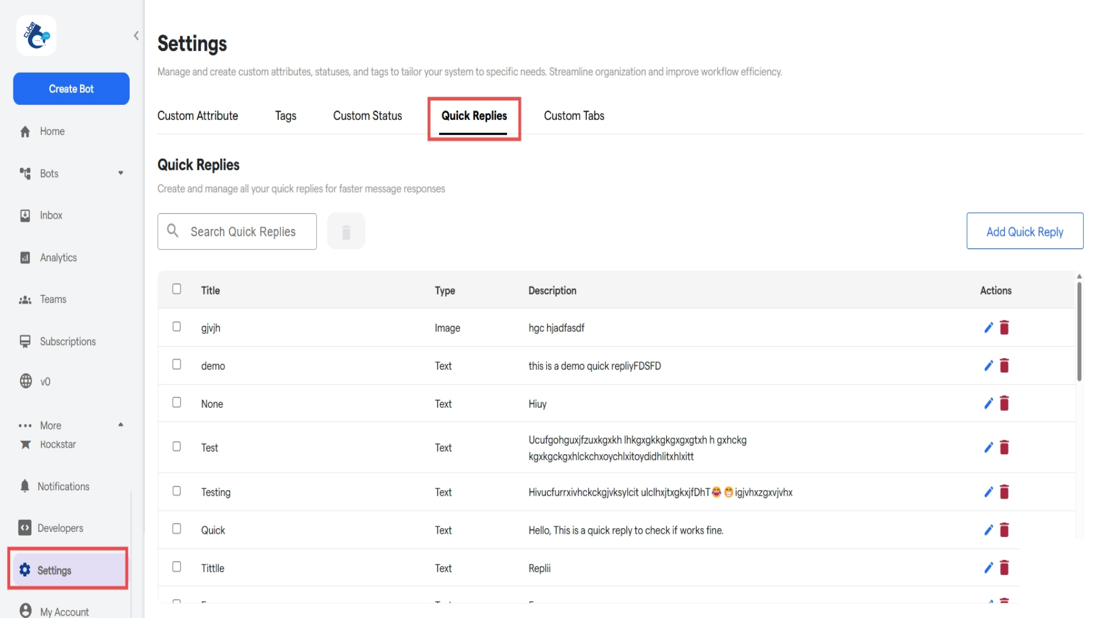The image size is (1094, 618).
Task: Tick the select-all checkbox in header
Action: [176, 289]
